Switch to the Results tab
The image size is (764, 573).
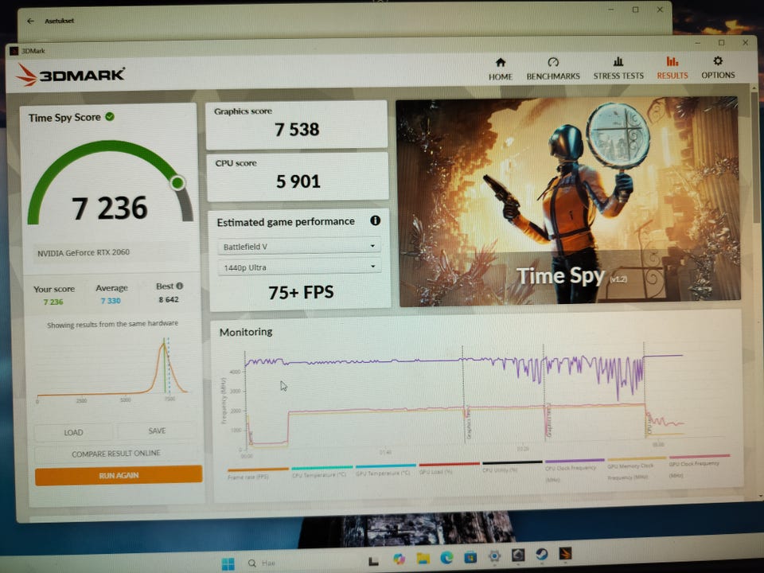(672, 67)
